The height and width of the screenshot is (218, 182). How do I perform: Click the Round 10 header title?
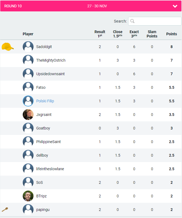(13, 6)
